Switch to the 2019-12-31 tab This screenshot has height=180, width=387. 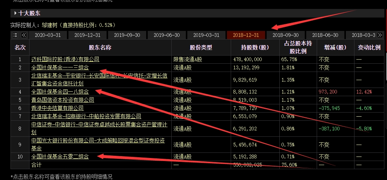pyautogui.click(x=87, y=35)
